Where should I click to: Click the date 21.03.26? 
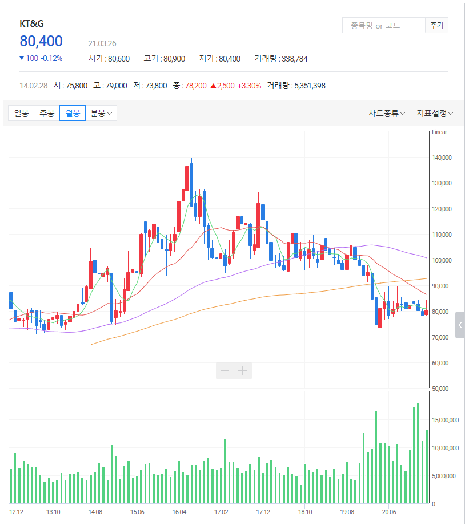tap(102, 43)
